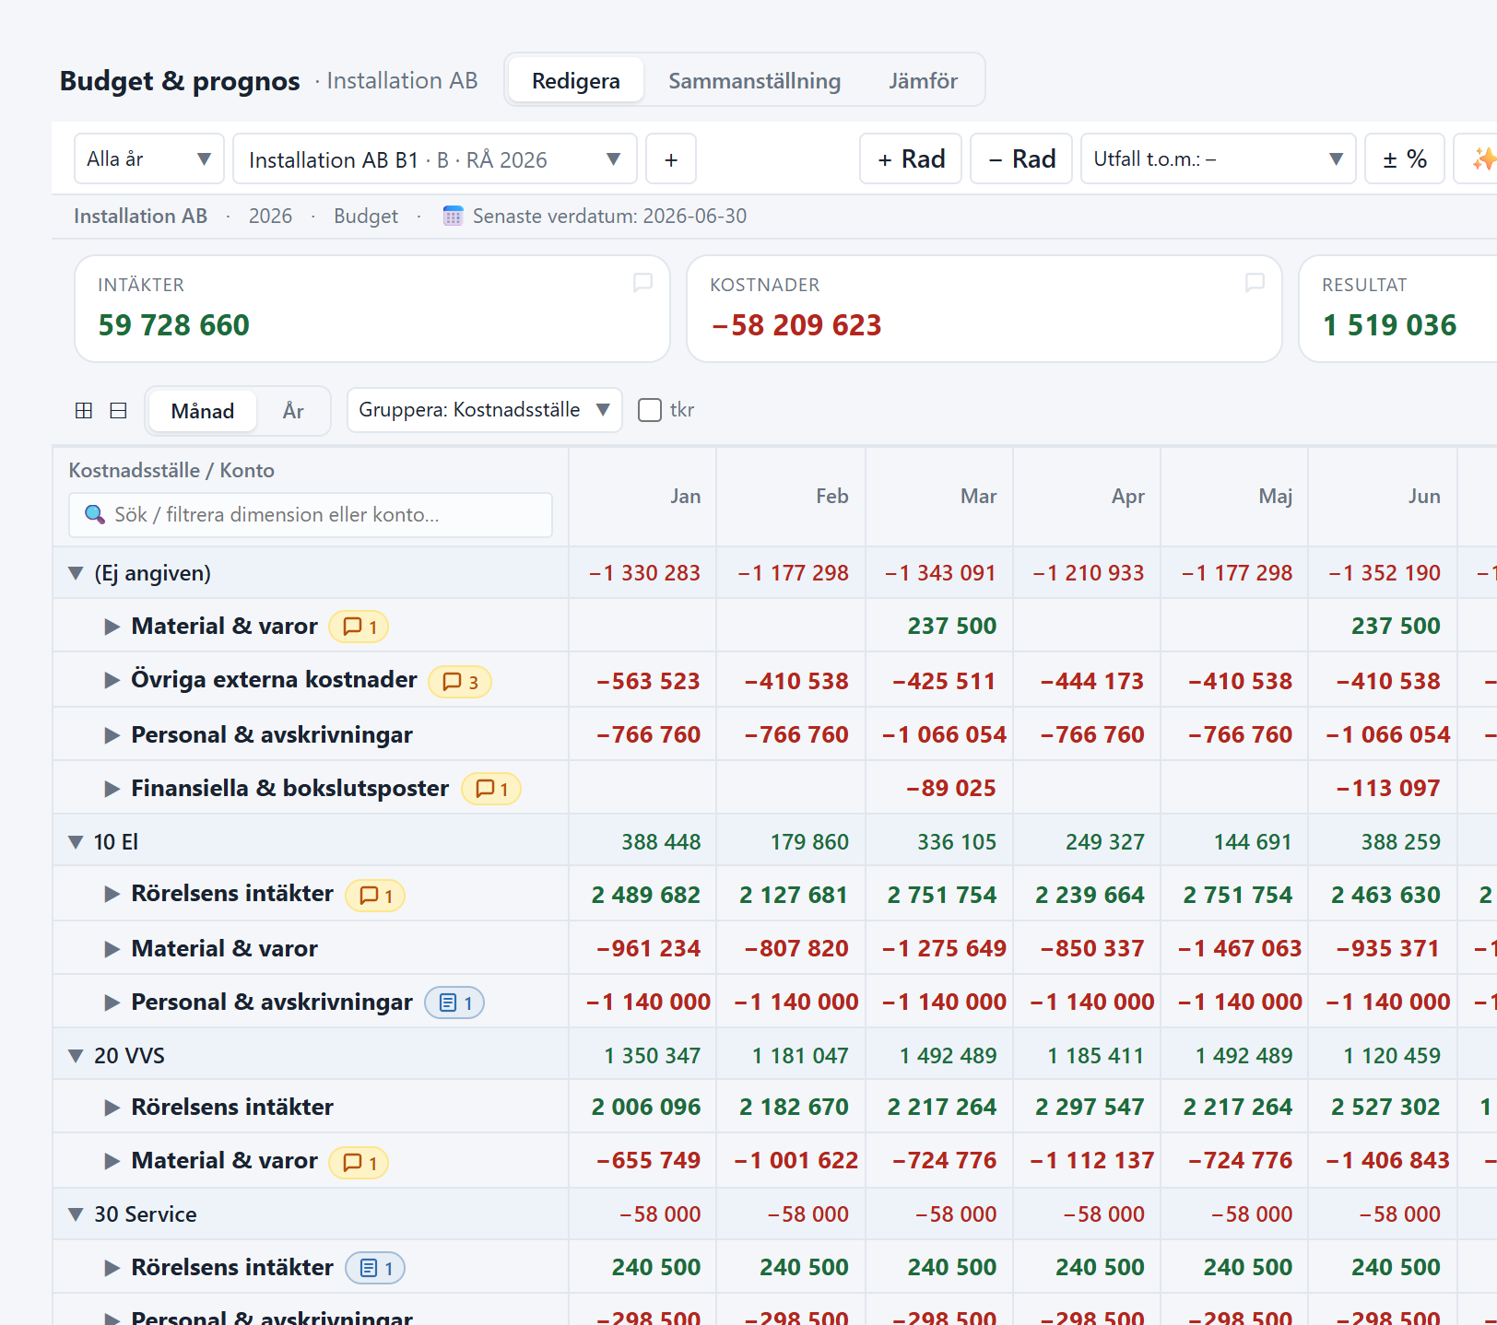Open the Utfall t.o.m. dropdown
The width and height of the screenshot is (1497, 1325).
[1218, 158]
